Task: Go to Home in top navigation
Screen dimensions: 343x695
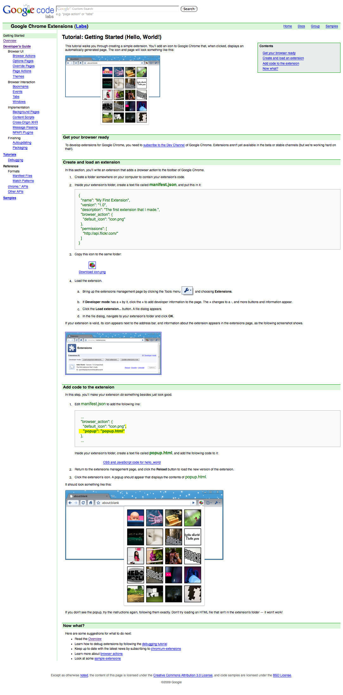Action: [288, 26]
